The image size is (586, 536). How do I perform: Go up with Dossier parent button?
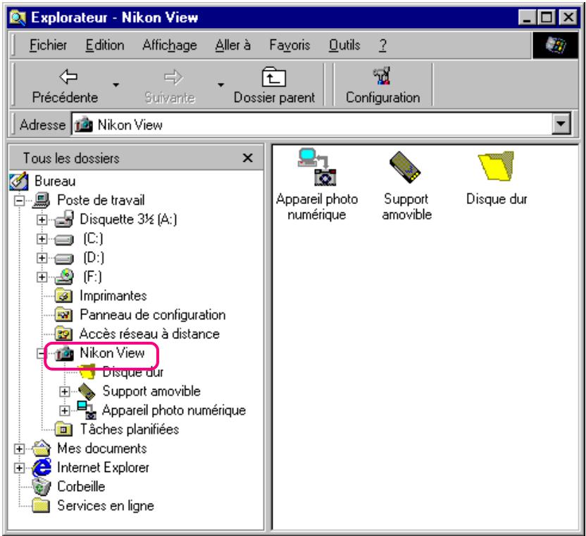[274, 86]
